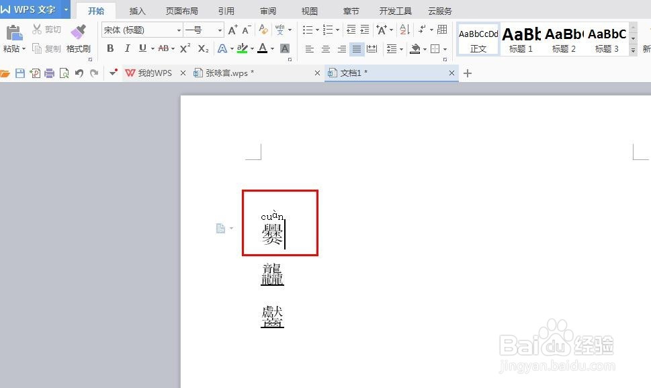Image resolution: width=651 pixels, height=388 pixels.
Task: Open the WPS 文字 application menu arrow
Action: click(x=66, y=9)
